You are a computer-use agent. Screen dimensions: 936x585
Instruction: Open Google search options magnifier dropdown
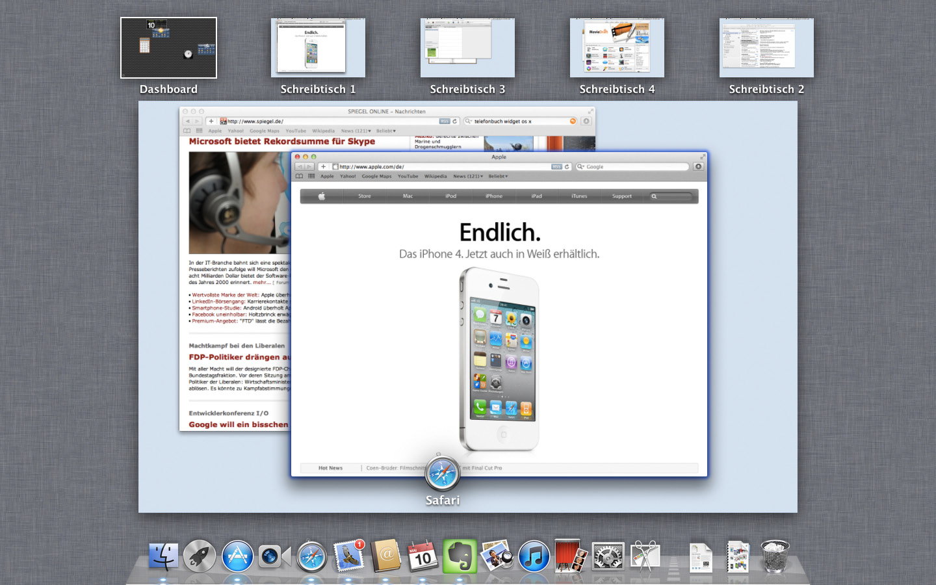pos(581,167)
